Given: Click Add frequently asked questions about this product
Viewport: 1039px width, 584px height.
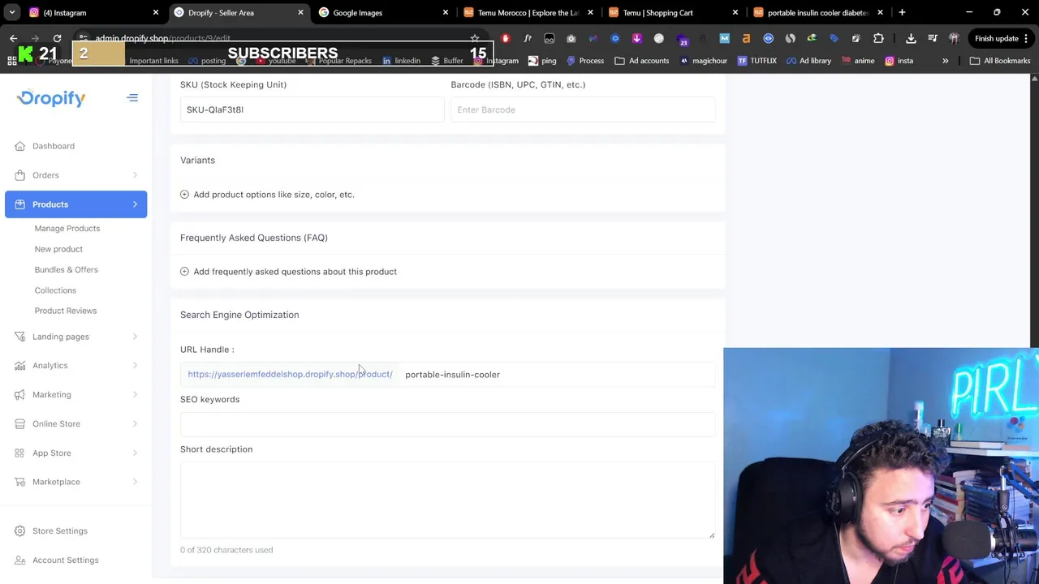Looking at the screenshot, I should pos(295,272).
